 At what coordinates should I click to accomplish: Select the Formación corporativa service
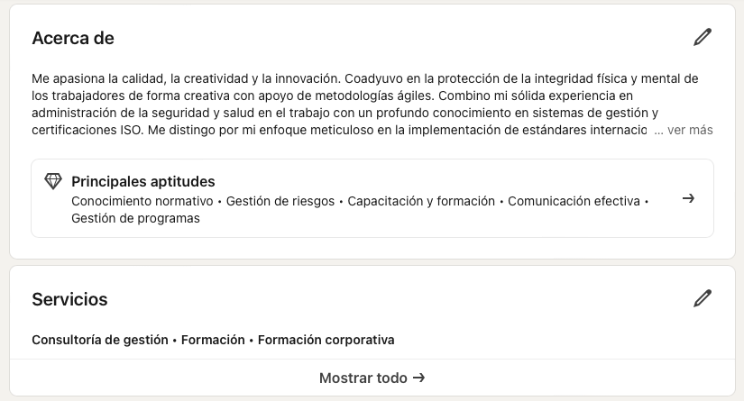(326, 340)
